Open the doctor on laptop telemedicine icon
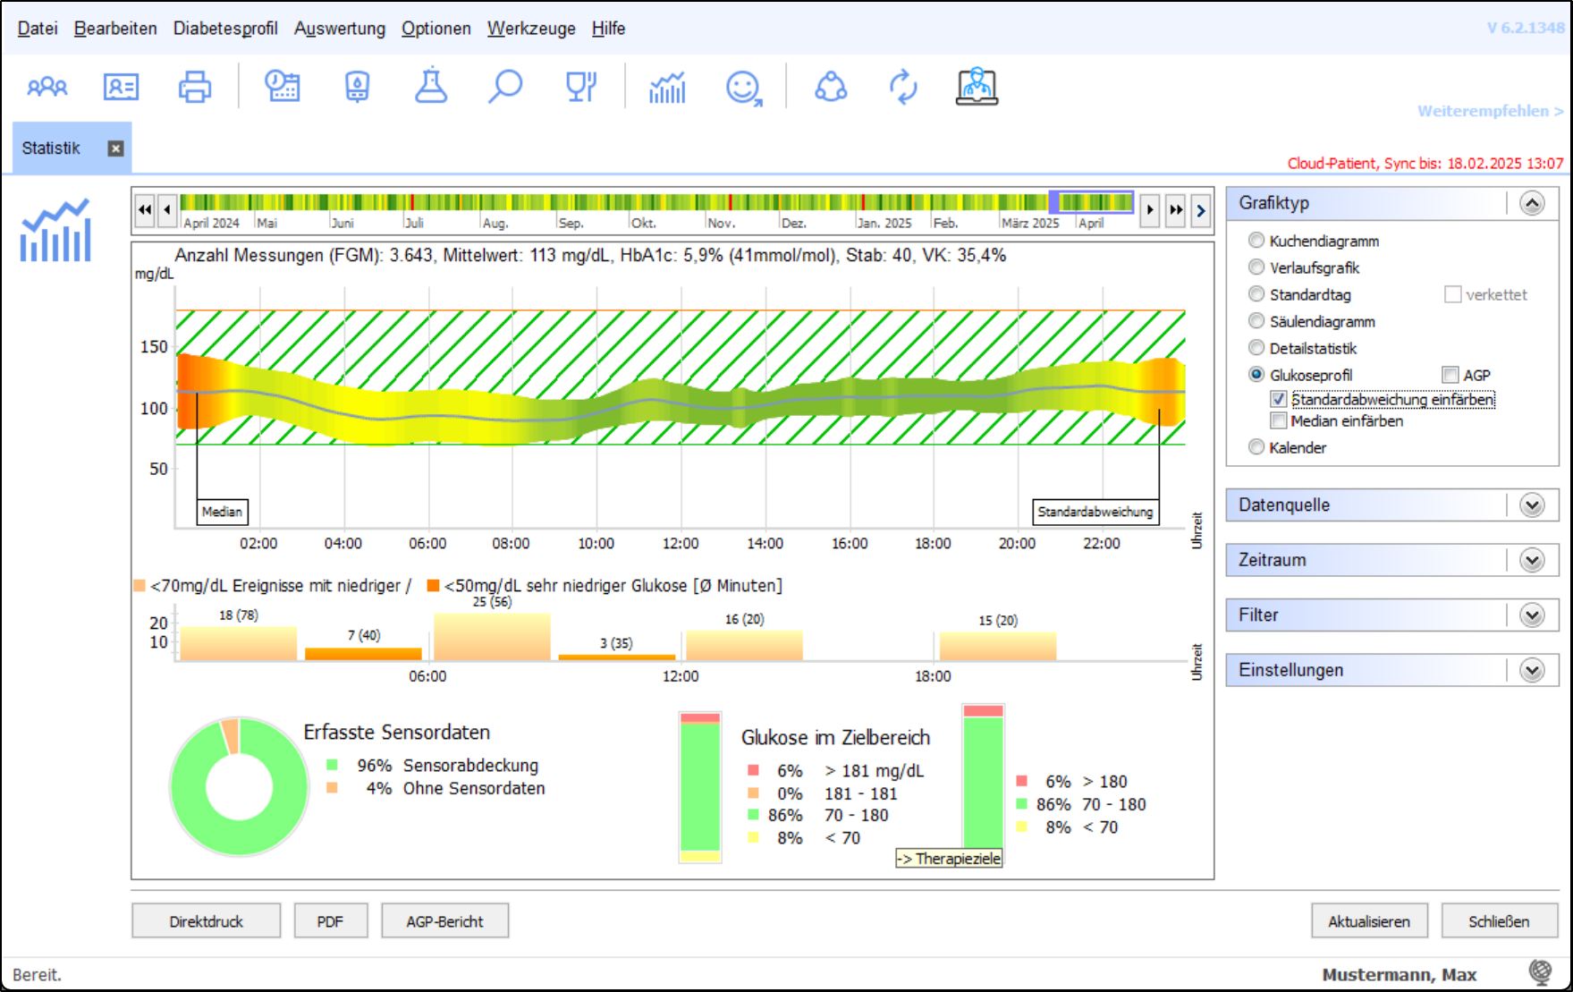Screen dimensions: 1573x992 point(977,87)
